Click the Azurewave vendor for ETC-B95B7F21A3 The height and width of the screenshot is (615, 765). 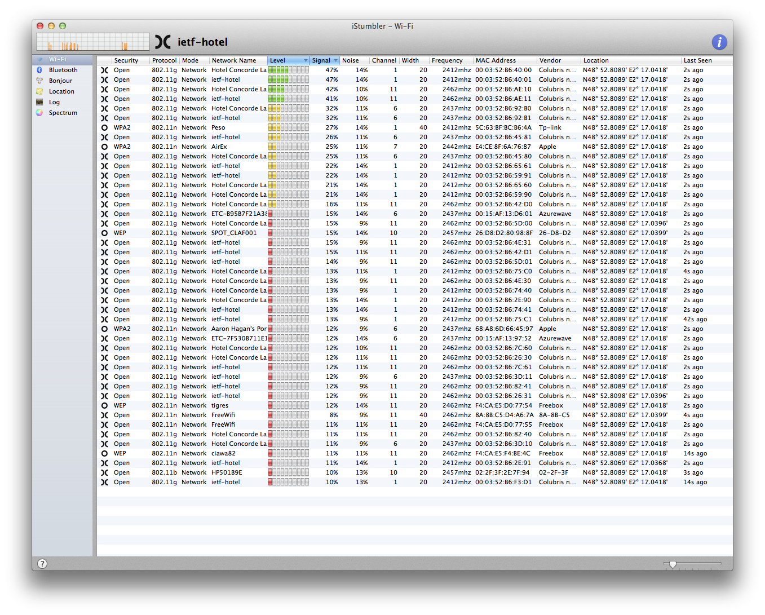(555, 214)
